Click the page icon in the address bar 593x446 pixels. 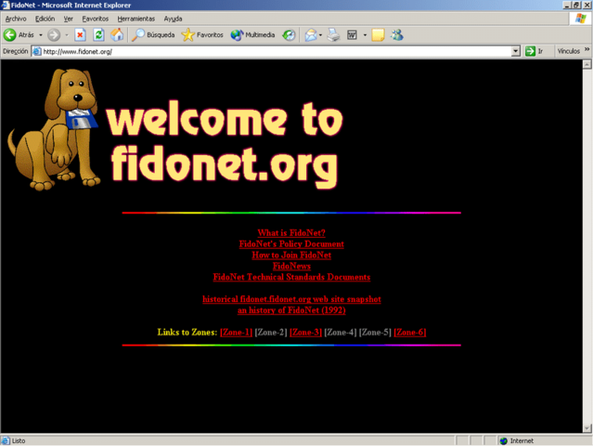pyautogui.click(x=37, y=51)
